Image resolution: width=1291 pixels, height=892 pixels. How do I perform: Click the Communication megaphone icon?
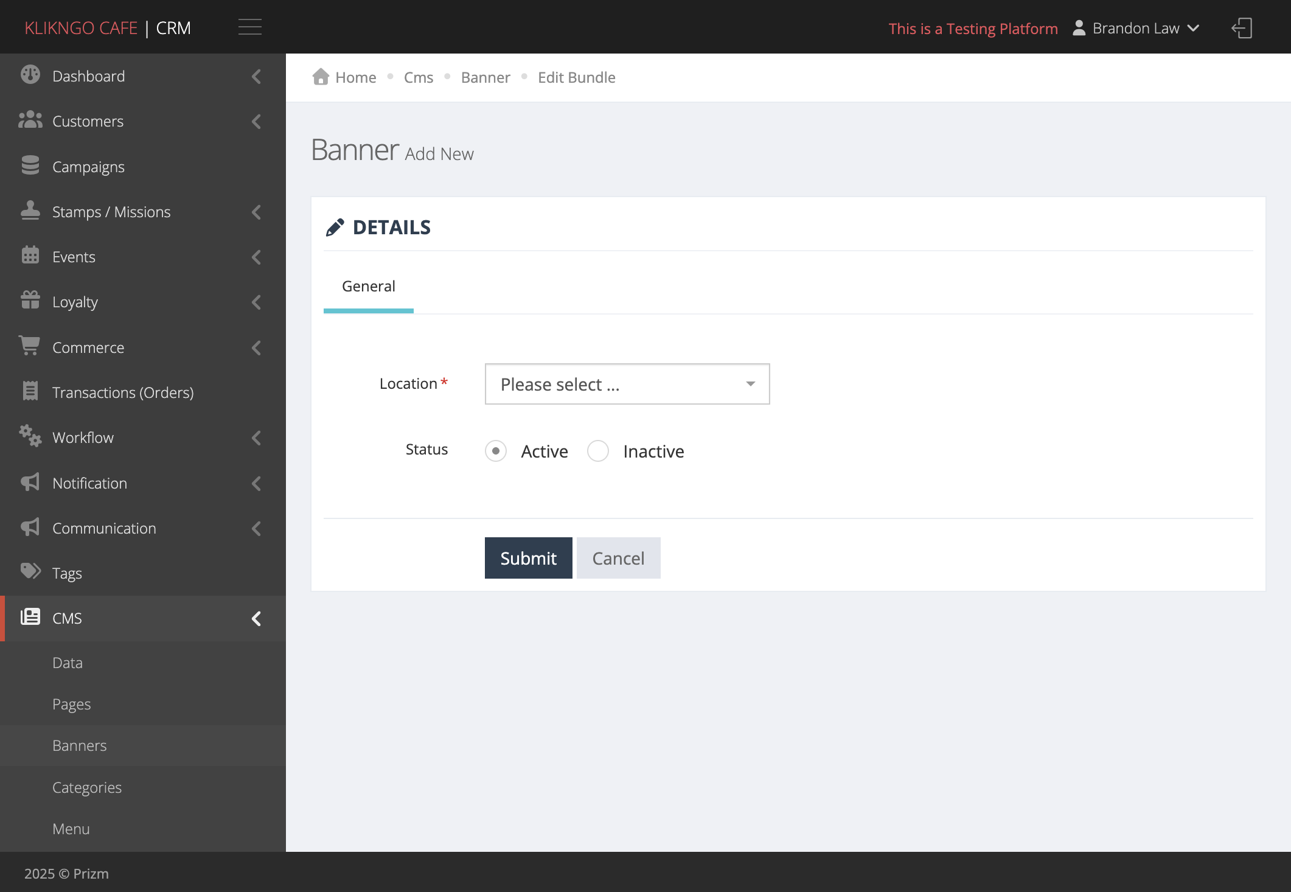[30, 527]
